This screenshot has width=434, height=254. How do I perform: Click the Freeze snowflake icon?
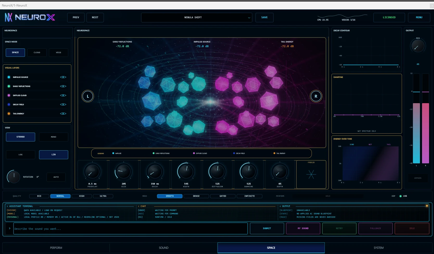point(311,174)
